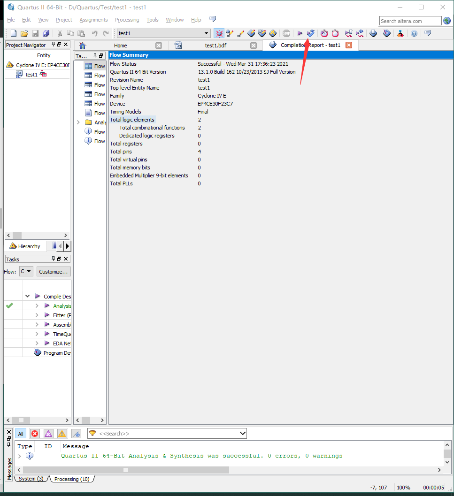The width and height of the screenshot is (454, 496).
Task: Open the revision dropdown showing test1
Action: (164, 33)
